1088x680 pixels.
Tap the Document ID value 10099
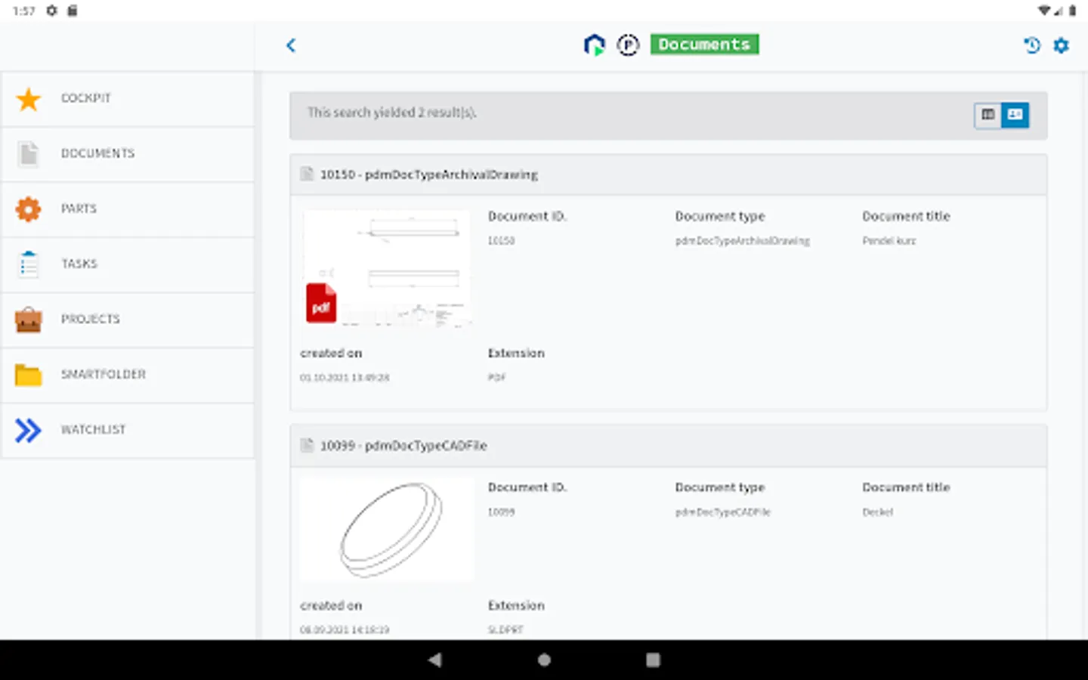coord(501,512)
